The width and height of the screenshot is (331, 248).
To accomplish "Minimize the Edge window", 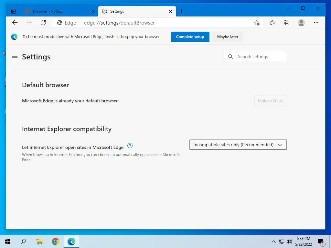I will click(x=288, y=8).
